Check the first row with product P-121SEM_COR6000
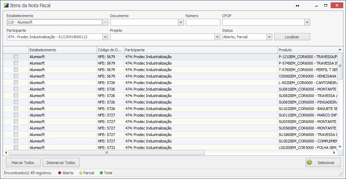Viewport: 346px width, 179px height. pyautogui.click(x=16, y=57)
